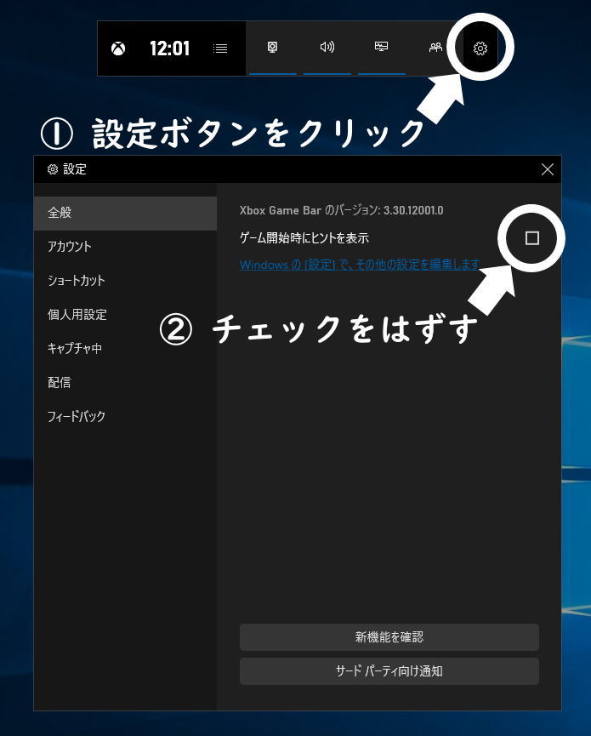Screen dimensions: 591x736
Task: Switch to the ショートカット tab
Action: click(x=125, y=280)
